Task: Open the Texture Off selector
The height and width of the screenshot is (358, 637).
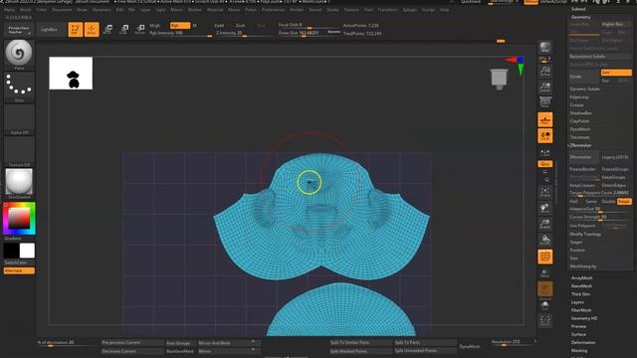Action: [x=19, y=150]
